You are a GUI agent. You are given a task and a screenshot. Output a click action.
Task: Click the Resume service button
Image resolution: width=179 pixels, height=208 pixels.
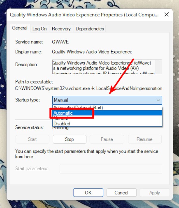(145, 139)
